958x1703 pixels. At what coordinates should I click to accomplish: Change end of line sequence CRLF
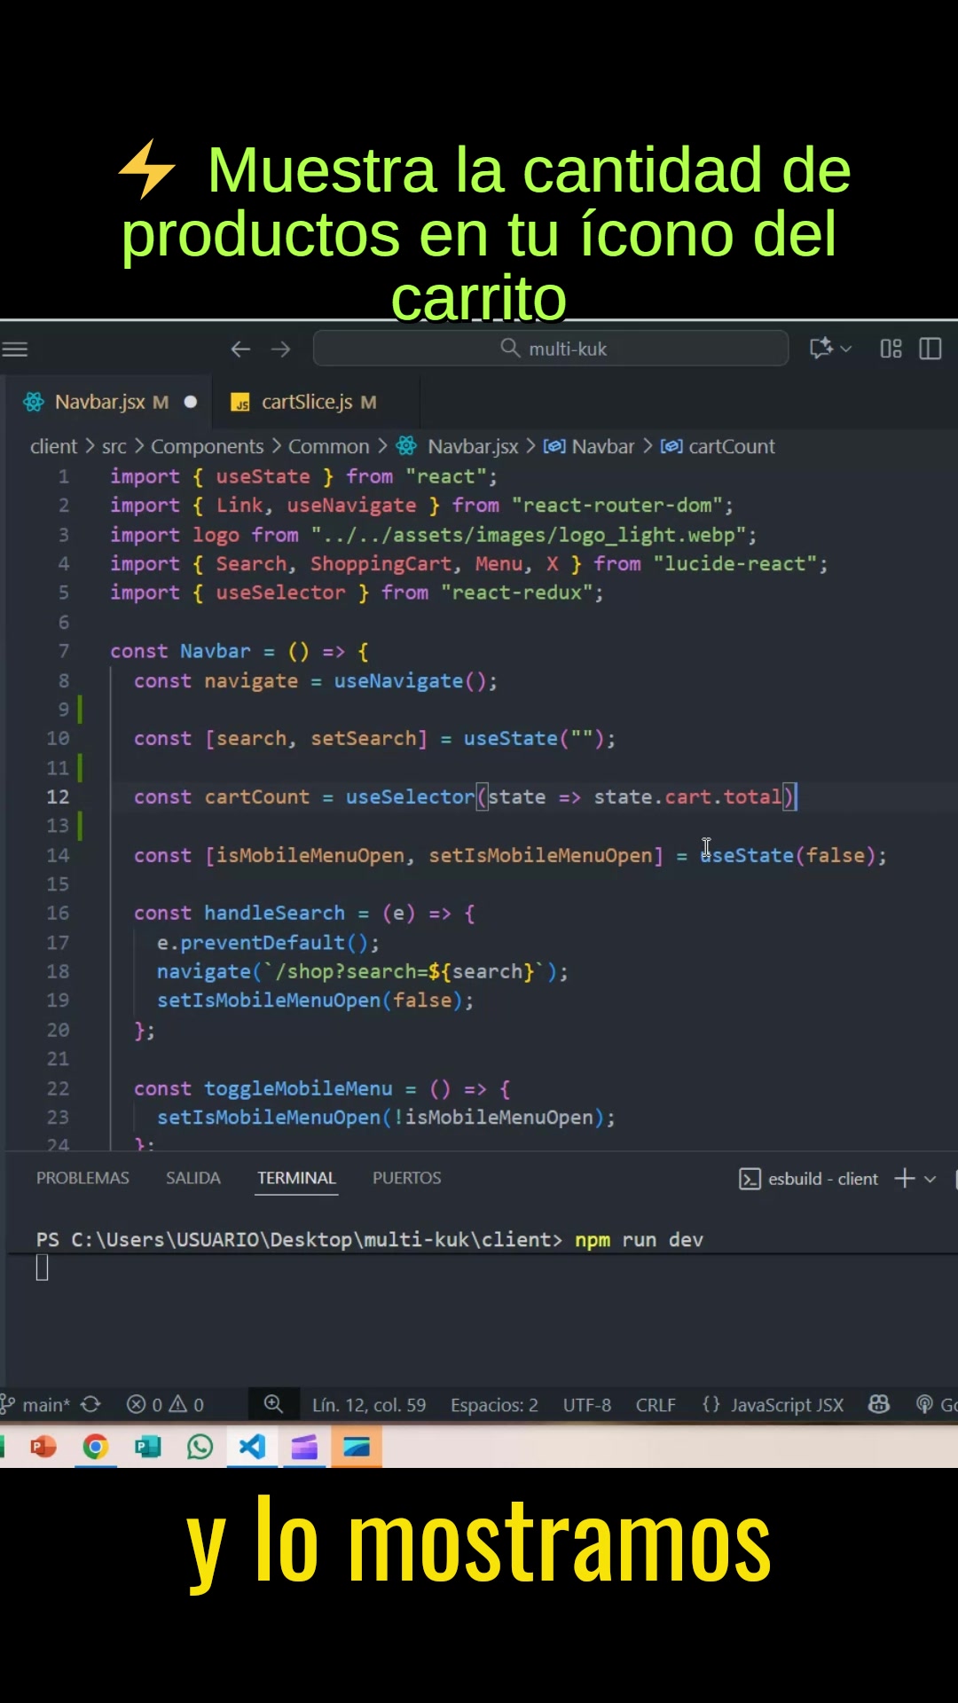tap(656, 1405)
